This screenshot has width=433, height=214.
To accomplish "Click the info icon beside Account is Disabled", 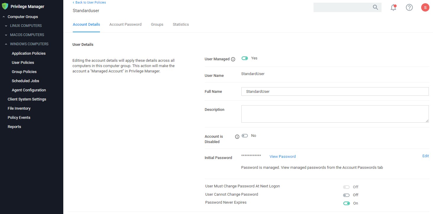I will [x=237, y=137].
